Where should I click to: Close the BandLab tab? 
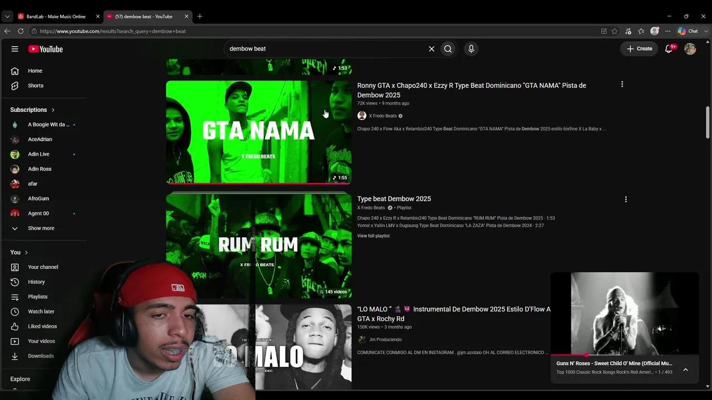(98, 17)
